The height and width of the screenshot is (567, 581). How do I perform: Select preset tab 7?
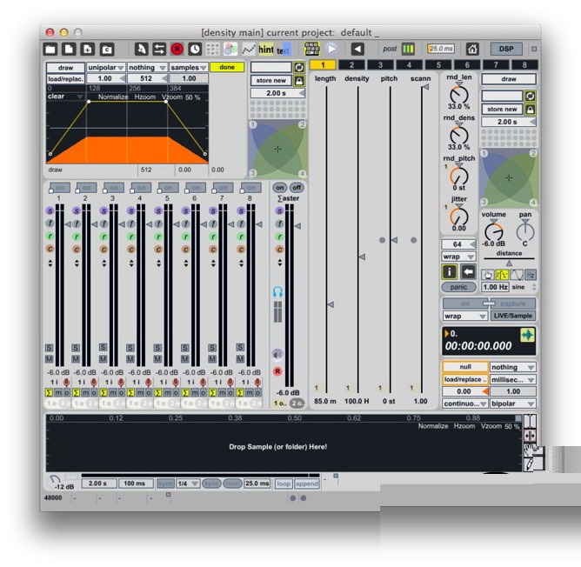(496, 65)
